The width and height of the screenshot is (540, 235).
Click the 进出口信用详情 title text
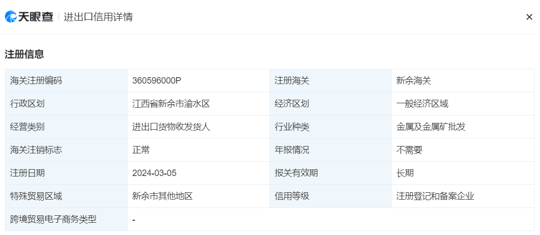click(98, 17)
